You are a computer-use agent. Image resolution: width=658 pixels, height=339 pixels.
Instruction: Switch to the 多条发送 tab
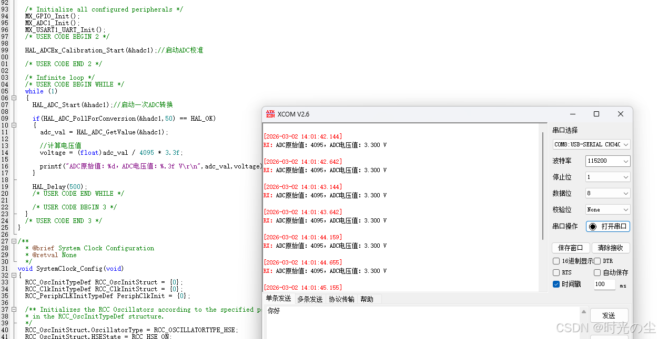[x=310, y=299]
